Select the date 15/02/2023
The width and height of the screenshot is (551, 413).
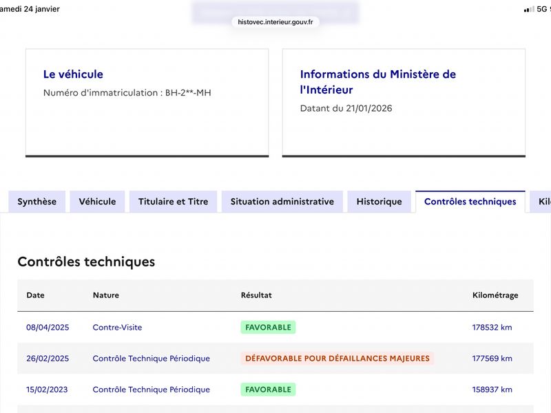(x=47, y=390)
